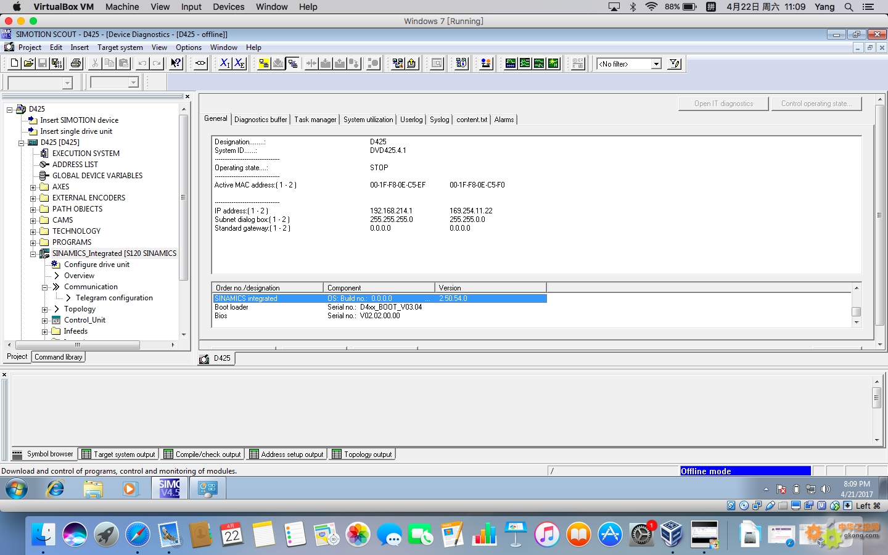
Task: Switch to the Diagnostics buffer tab
Action: [261, 120]
